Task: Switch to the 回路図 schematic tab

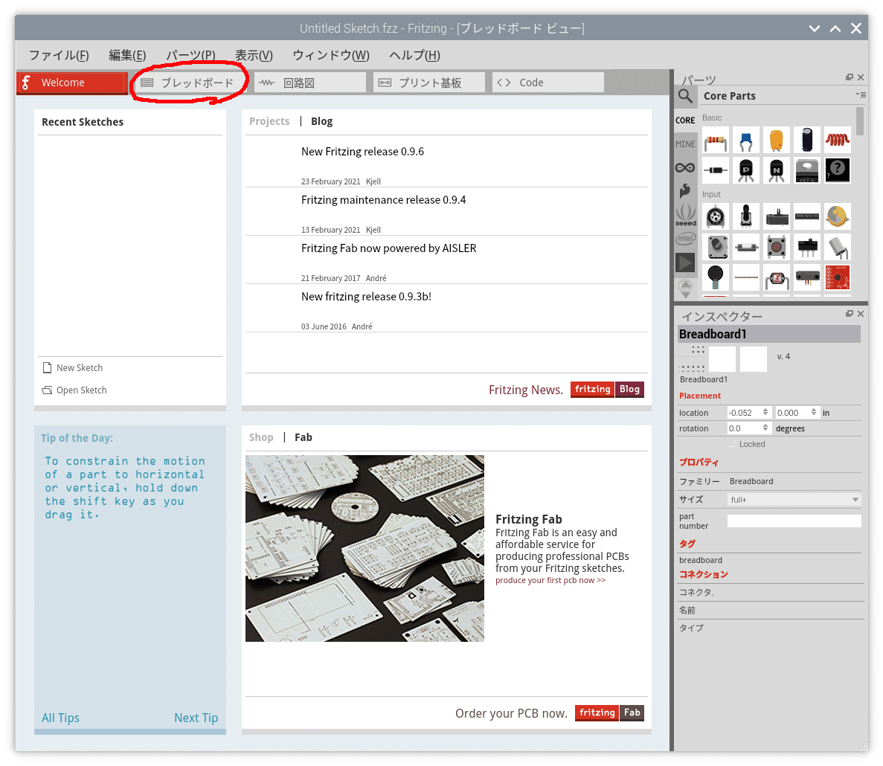Action: coord(309,83)
